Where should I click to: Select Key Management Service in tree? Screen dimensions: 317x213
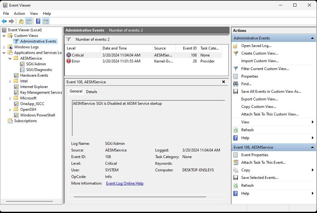pyautogui.click(x=41, y=92)
